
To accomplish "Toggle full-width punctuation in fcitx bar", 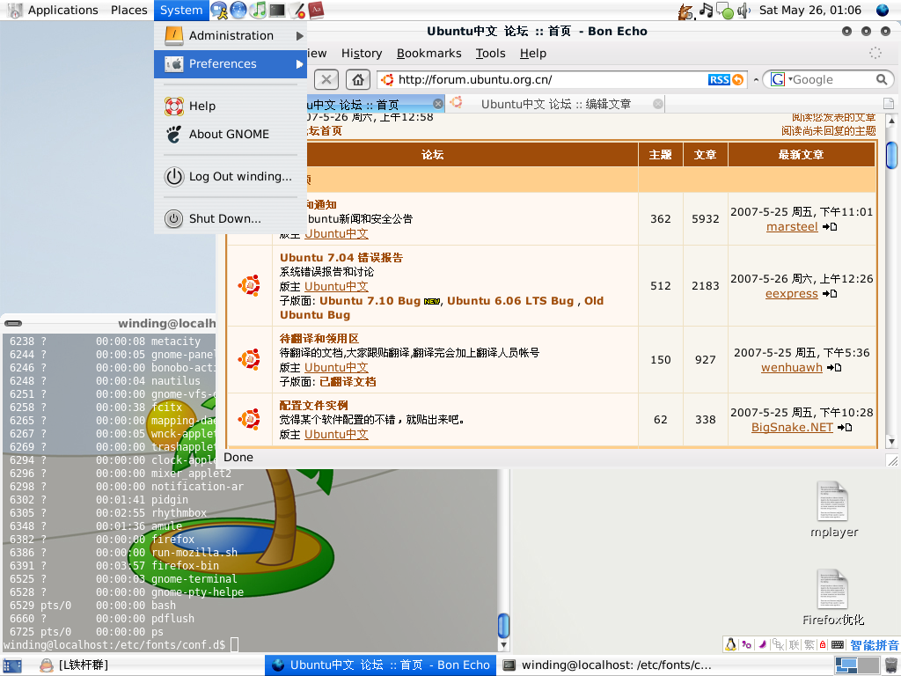I will point(746,644).
